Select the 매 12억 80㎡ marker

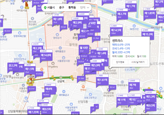[159, 3]
